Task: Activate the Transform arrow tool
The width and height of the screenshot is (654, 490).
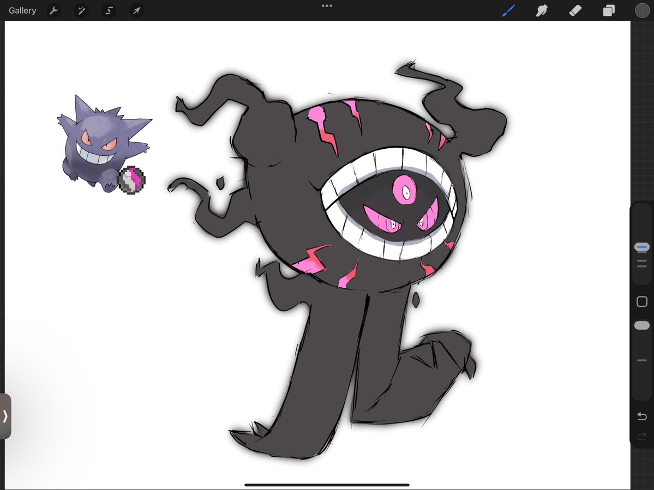Action: [136, 10]
